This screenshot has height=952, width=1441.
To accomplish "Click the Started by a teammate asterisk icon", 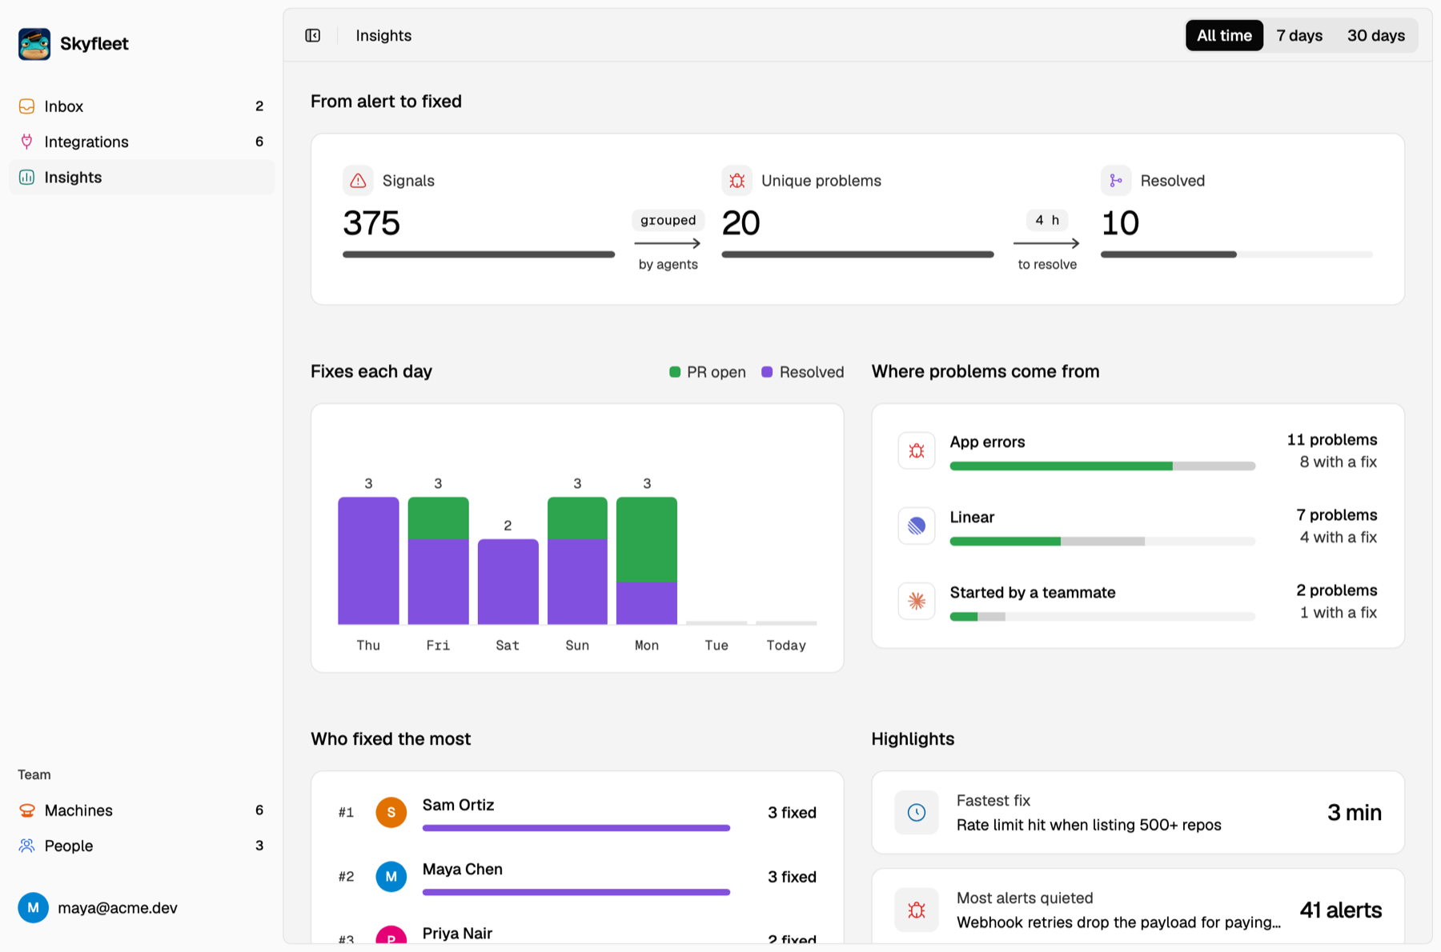I will pos(917,601).
